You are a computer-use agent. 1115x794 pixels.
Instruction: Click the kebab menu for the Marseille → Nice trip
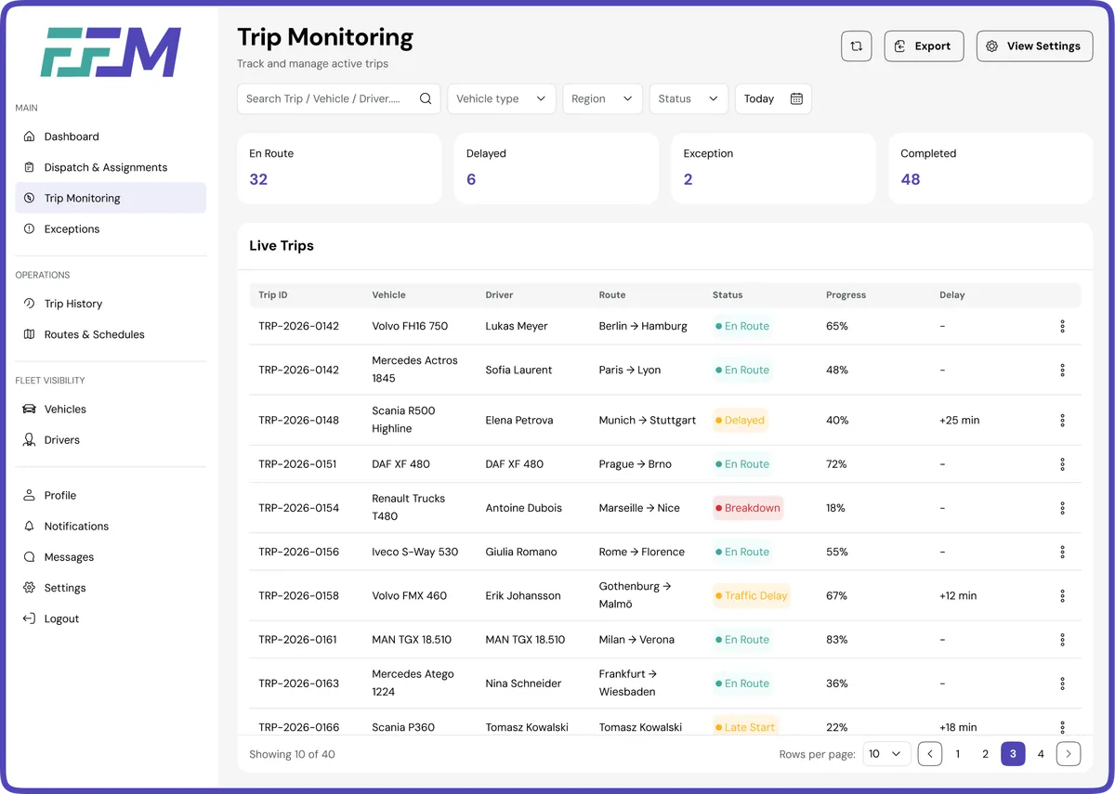coord(1062,508)
